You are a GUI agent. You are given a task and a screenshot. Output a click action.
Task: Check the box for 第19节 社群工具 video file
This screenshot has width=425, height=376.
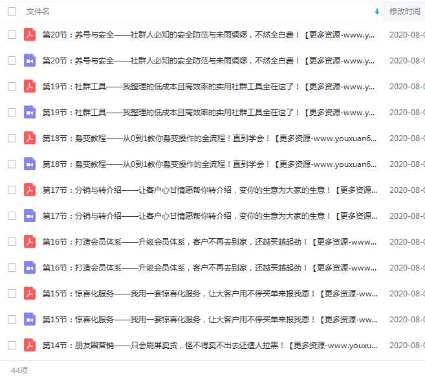12,112
